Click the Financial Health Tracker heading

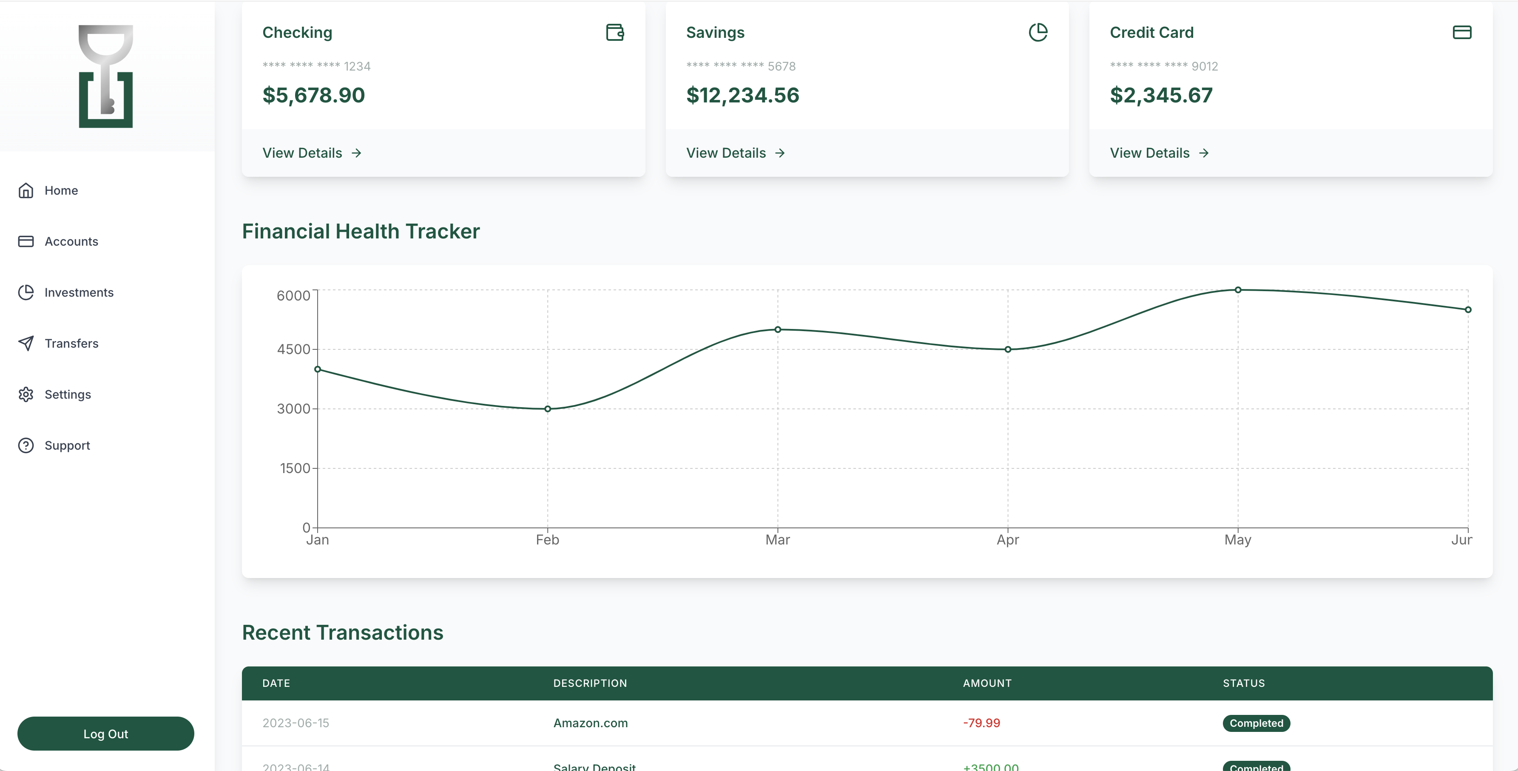coord(361,231)
